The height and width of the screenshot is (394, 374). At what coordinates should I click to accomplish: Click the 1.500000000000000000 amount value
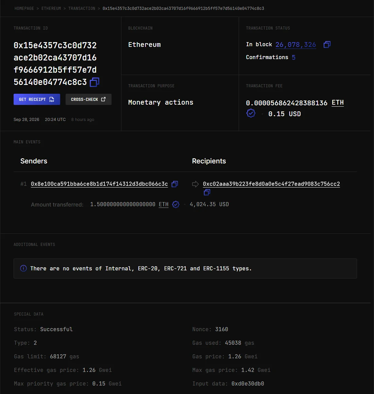123,204
